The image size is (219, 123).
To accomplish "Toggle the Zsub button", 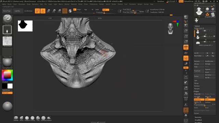I will point(106,10).
